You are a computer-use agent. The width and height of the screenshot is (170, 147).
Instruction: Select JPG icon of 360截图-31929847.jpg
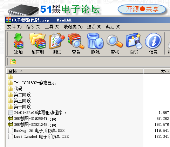(x=11, y=119)
